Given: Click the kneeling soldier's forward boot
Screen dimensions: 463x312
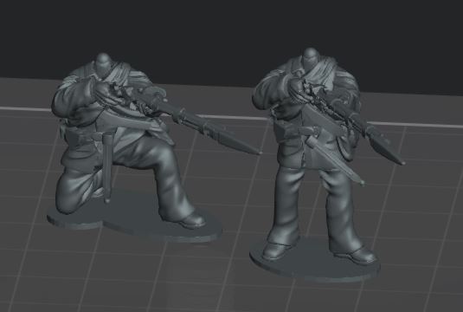Looking at the screenshot, I should click(192, 220).
